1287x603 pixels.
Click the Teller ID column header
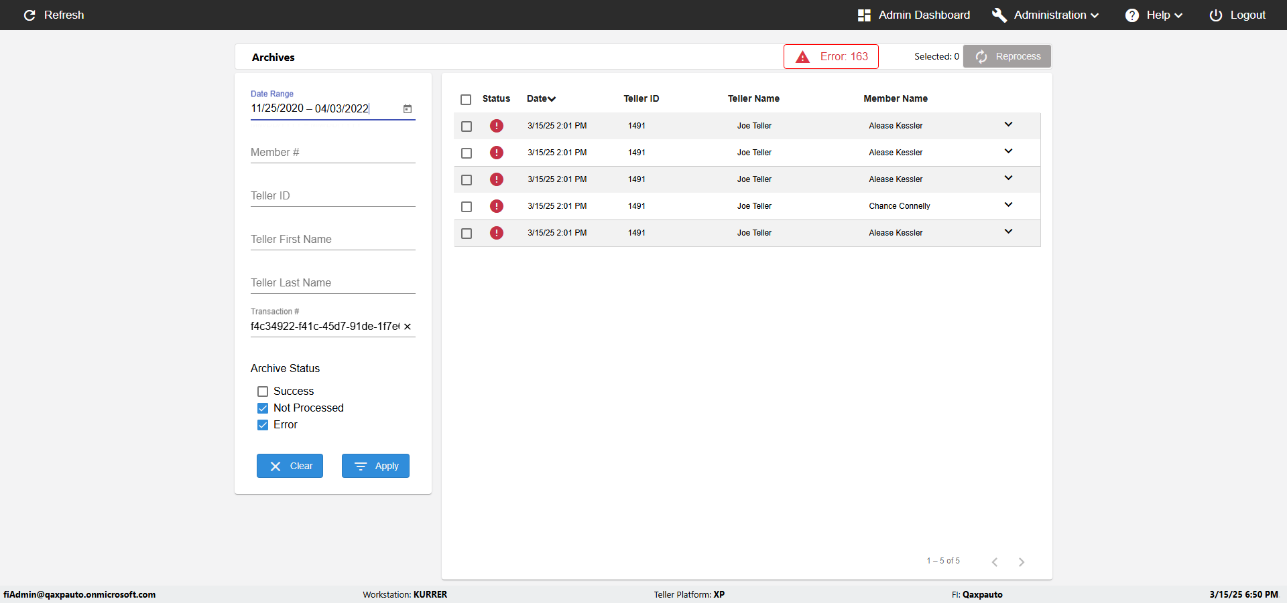(641, 98)
